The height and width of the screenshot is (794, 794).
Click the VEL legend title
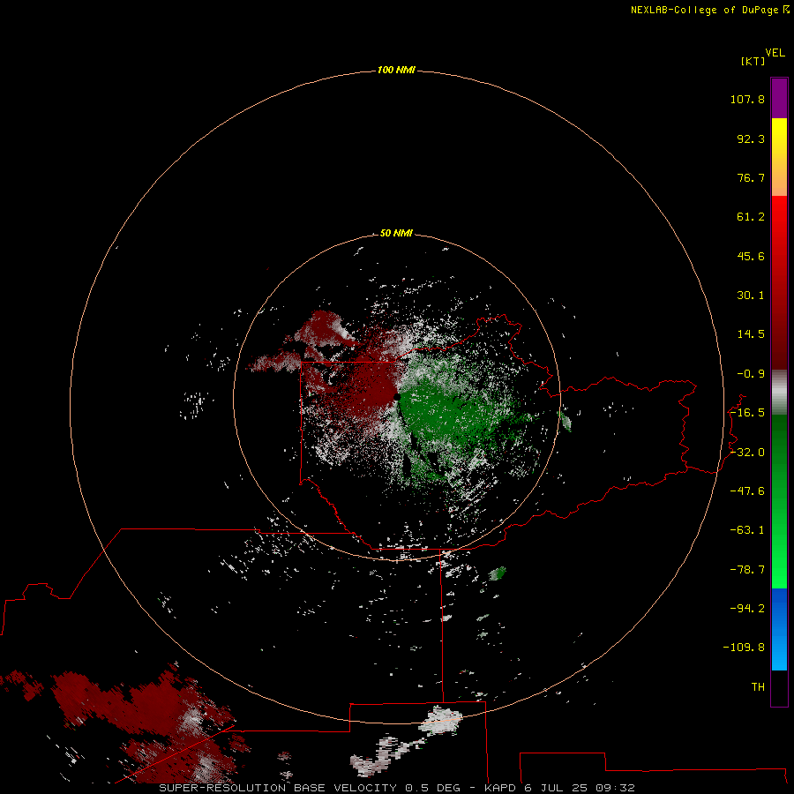tap(775, 53)
